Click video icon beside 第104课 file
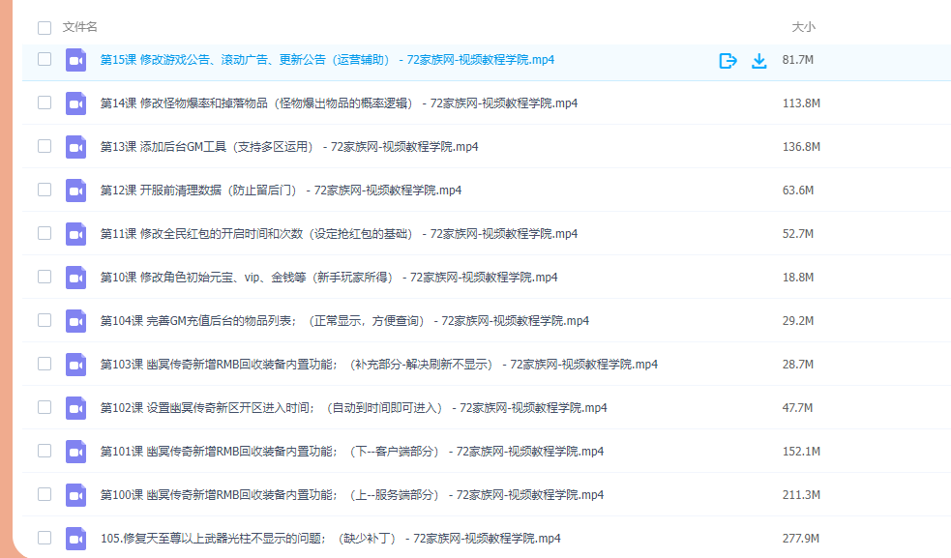Viewport: 951px width, 558px height. click(x=76, y=321)
